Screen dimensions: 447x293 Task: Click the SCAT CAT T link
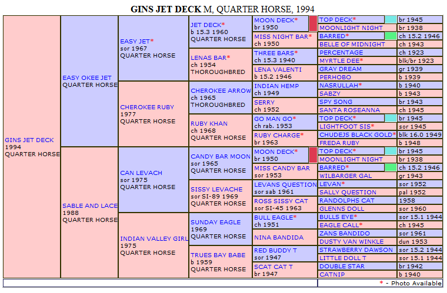(273, 267)
